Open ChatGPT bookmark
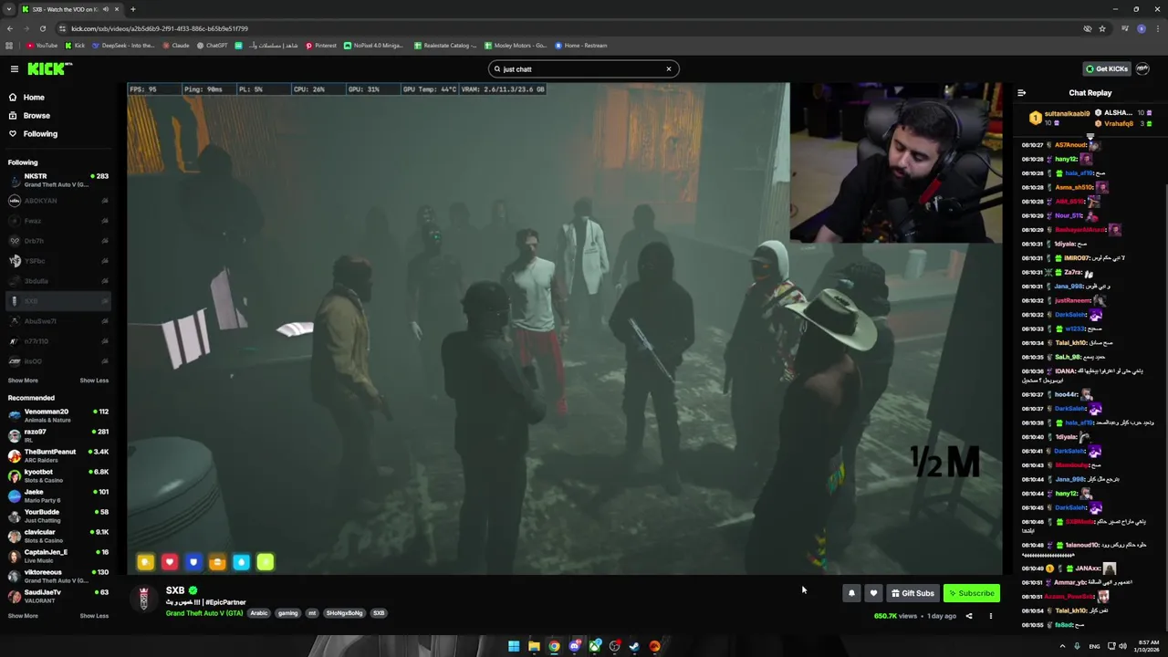 [213, 46]
